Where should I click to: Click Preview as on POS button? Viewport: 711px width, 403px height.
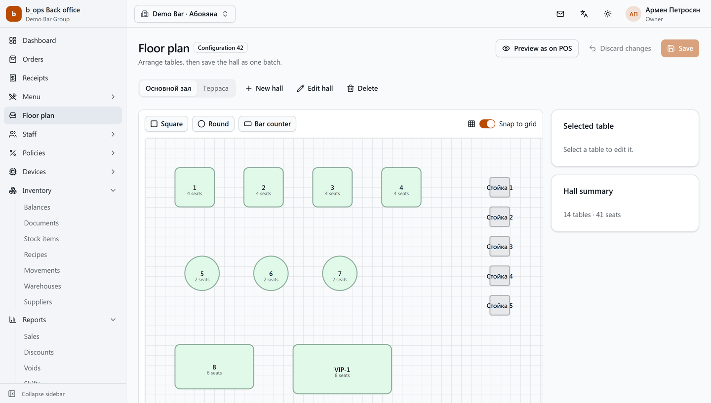pyautogui.click(x=537, y=48)
